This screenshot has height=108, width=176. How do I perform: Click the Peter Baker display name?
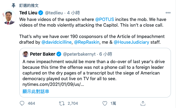point(43,54)
